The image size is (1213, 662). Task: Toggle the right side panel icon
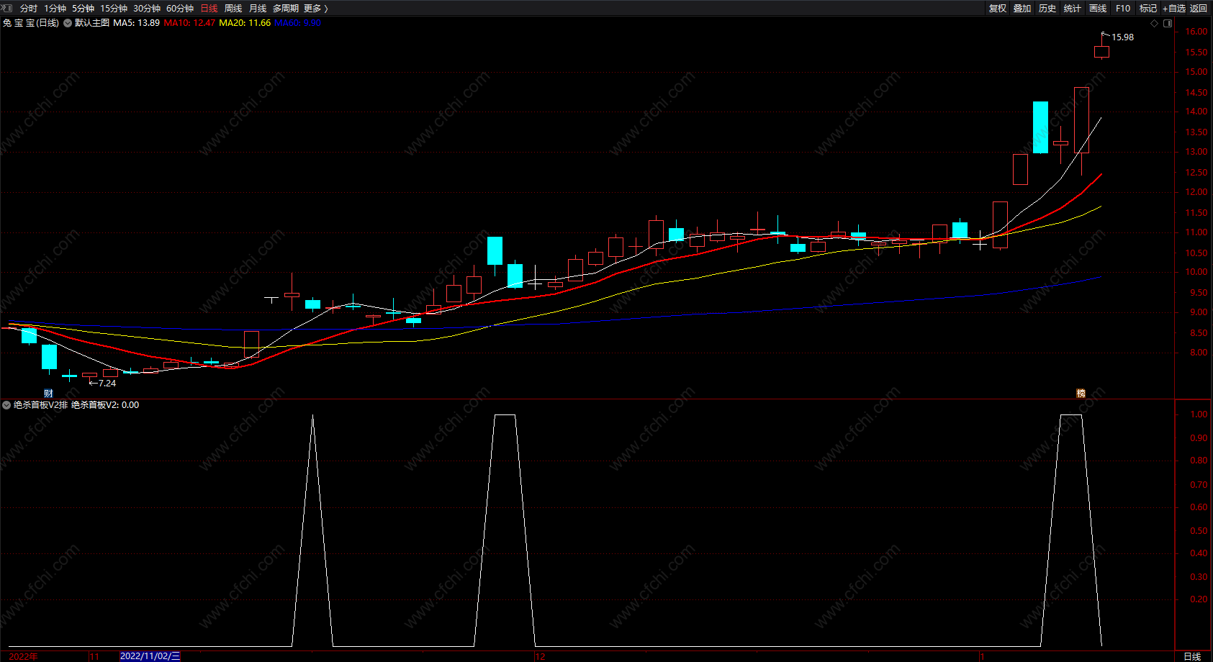tap(1168, 23)
